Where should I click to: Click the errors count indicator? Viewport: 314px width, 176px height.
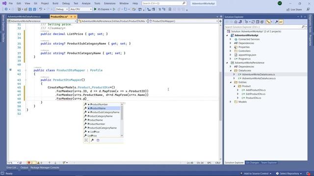coord(31,163)
